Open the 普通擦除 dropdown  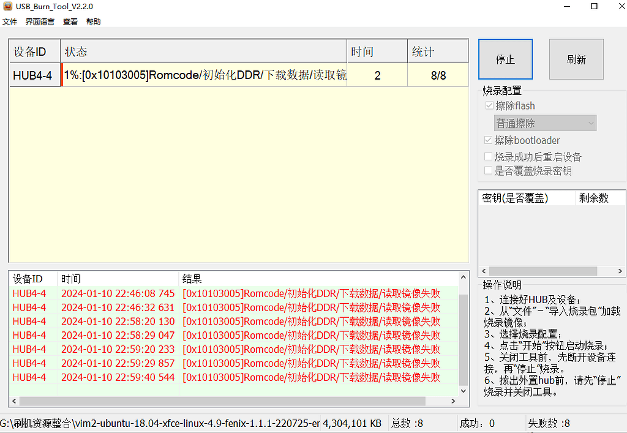pyautogui.click(x=545, y=123)
